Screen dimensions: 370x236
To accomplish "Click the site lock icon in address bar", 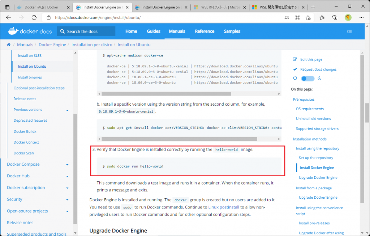I will tap(49, 17).
